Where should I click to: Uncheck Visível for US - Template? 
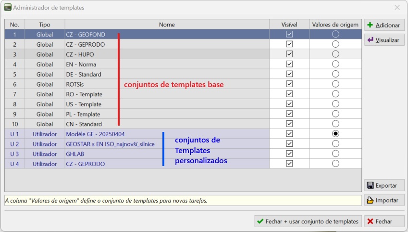[x=289, y=104]
